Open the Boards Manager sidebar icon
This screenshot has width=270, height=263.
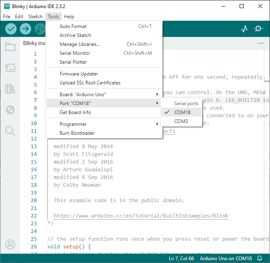(10, 68)
